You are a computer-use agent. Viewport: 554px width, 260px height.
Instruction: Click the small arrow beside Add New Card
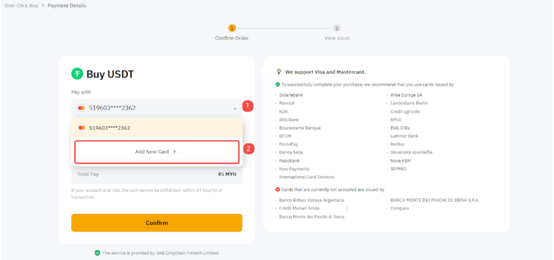click(175, 151)
